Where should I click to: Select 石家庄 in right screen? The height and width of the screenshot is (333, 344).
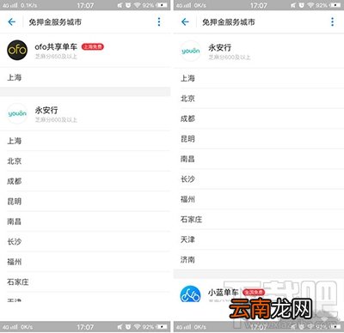tap(259, 220)
